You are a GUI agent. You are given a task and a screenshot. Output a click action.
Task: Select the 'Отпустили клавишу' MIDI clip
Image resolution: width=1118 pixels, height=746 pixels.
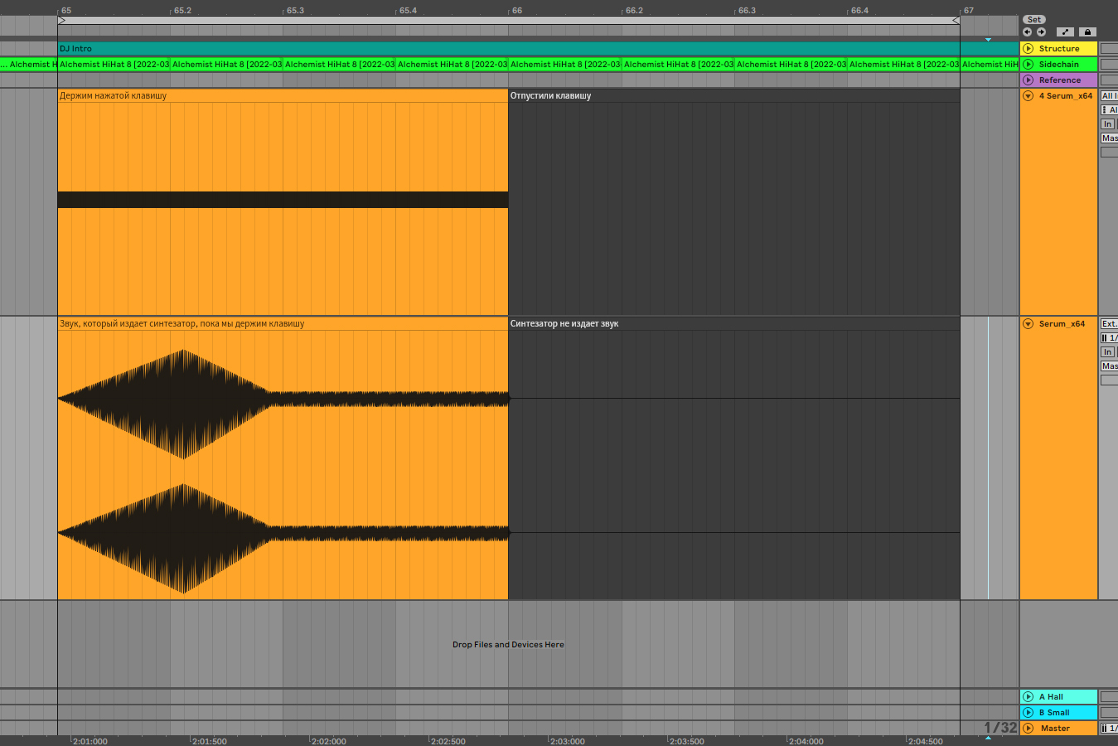(x=734, y=202)
